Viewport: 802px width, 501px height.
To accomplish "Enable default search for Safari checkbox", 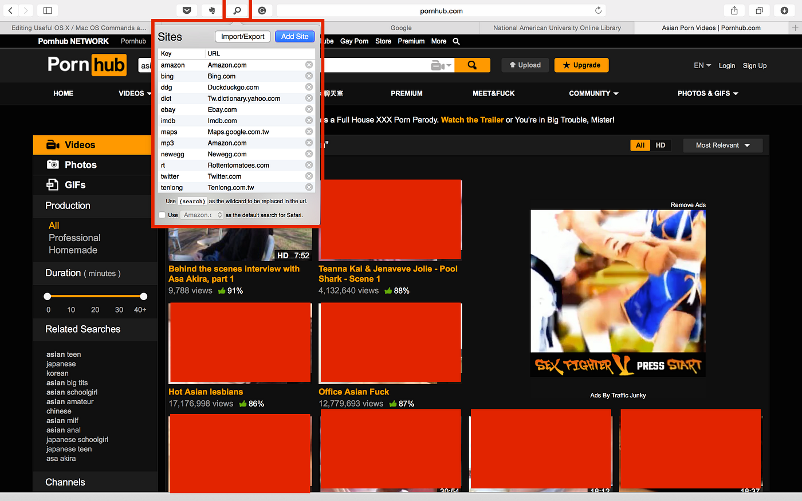I will pyautogui.click(x=162, y=215).
